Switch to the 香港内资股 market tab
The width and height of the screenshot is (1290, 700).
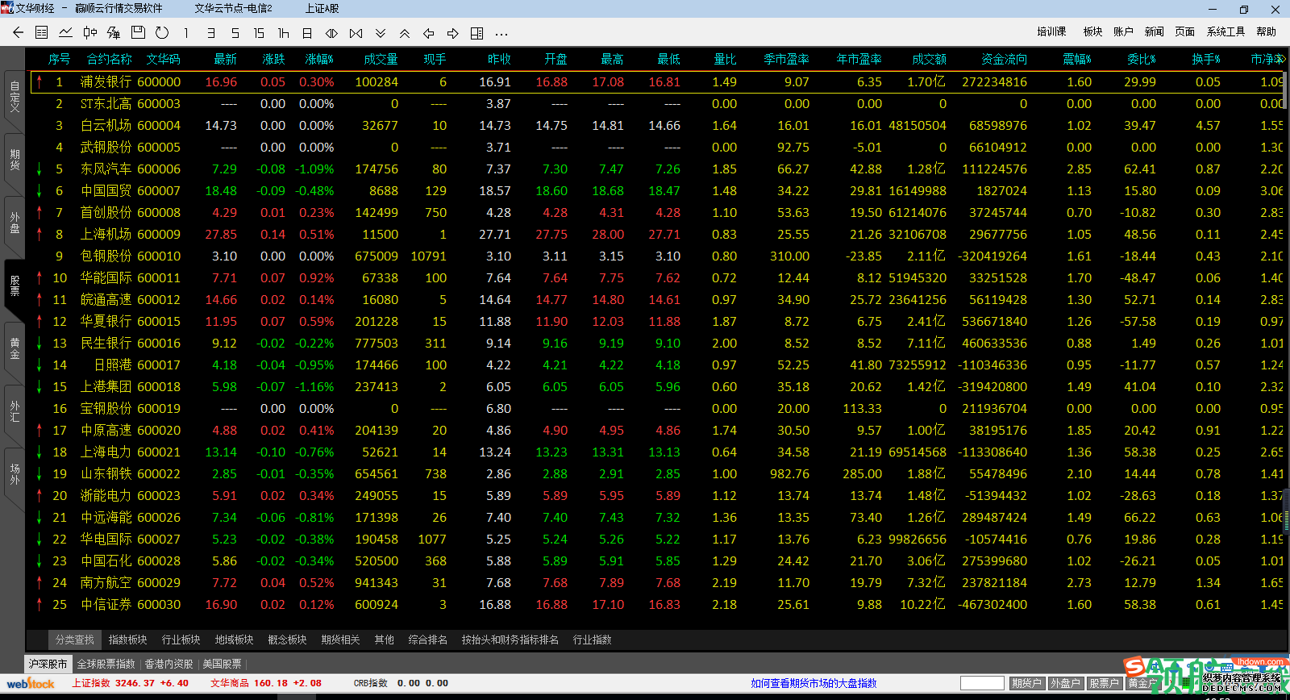[x=169, y=664]
